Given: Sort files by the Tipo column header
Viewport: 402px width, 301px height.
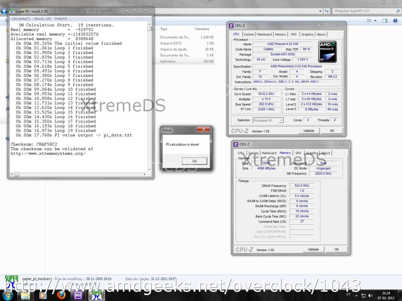Looking at the screenshot, I should pos(164,29).
